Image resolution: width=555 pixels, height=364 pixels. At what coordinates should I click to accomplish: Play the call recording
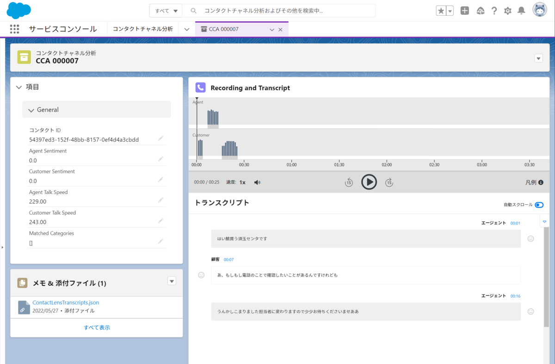point(369,182)
